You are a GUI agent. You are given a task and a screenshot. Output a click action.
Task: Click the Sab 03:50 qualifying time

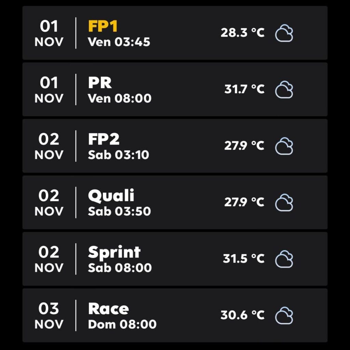coord(119,211)
